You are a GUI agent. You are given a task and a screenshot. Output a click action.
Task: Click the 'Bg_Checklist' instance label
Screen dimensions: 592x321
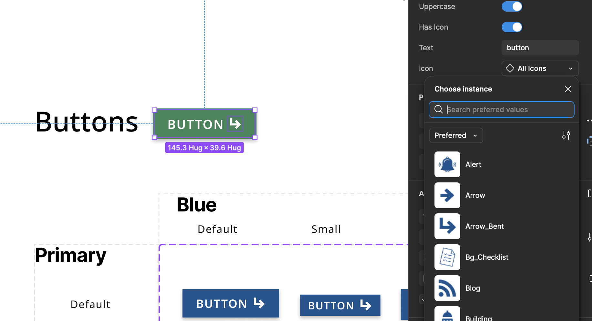coord(487,257)
